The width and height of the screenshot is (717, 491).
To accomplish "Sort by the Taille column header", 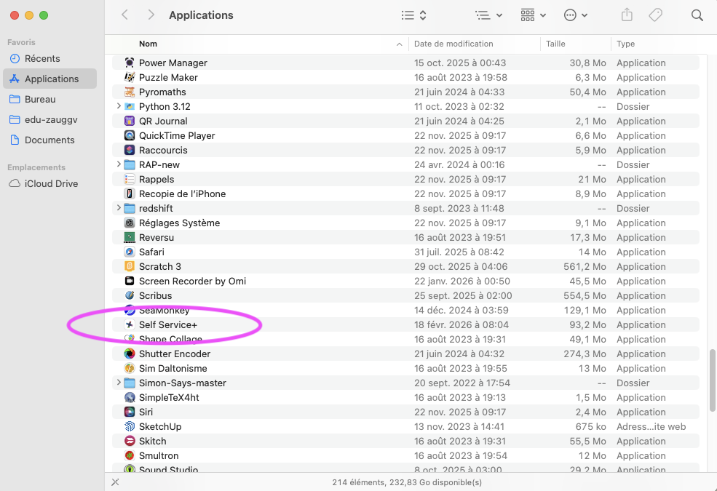I will click(x=555, y=44).
